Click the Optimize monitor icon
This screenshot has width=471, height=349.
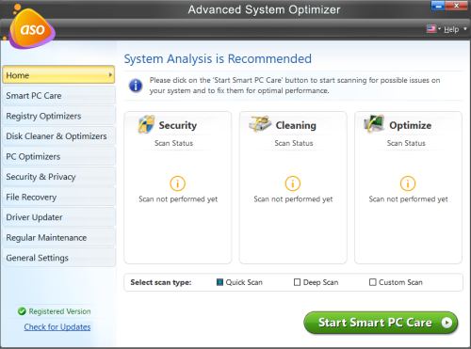coord(374,123)
